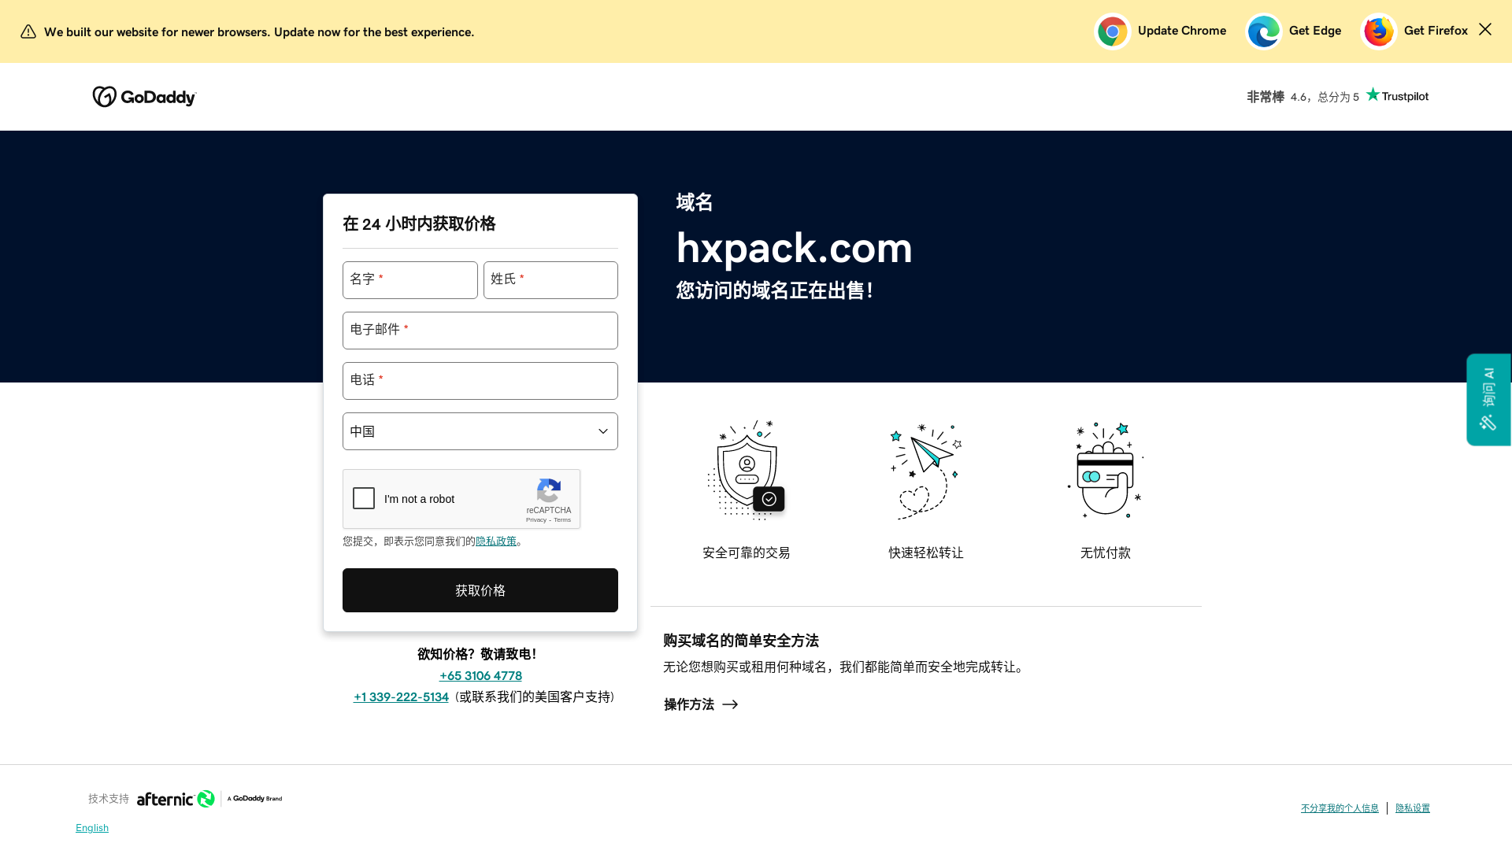The image size is (1512, 850).
Task: Click the Chrome browser icon
Action: pos(1112,31)
